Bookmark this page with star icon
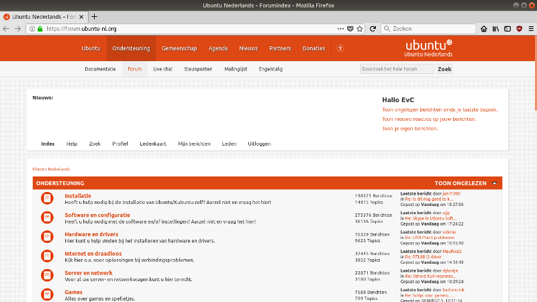This screenshot has height=302, width=537. [x=360, y=29]
